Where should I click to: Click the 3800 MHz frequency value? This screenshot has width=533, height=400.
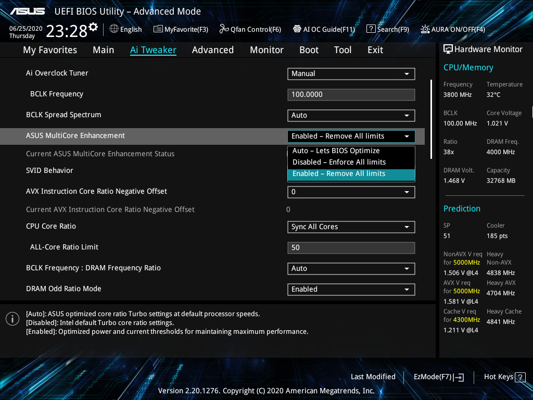pos(458,95)
